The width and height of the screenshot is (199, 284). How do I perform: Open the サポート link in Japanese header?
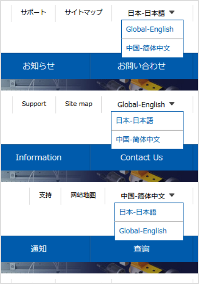[x=33, y=12]
